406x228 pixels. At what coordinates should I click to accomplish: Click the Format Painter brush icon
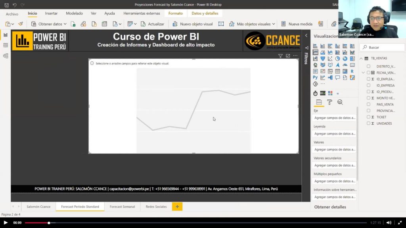pyautogui.click(x=21, y=24)
